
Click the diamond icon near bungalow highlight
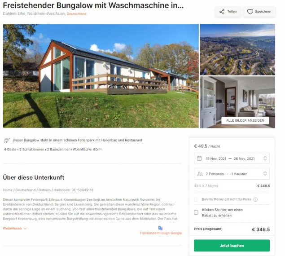click(x=7, y=141)
